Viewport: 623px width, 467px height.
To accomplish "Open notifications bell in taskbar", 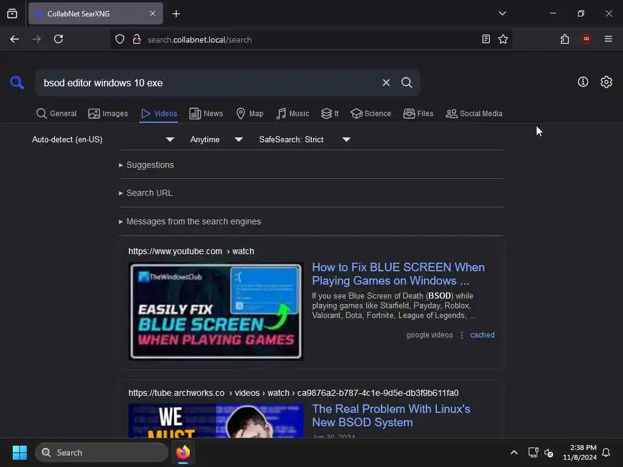I will point(606,452).
